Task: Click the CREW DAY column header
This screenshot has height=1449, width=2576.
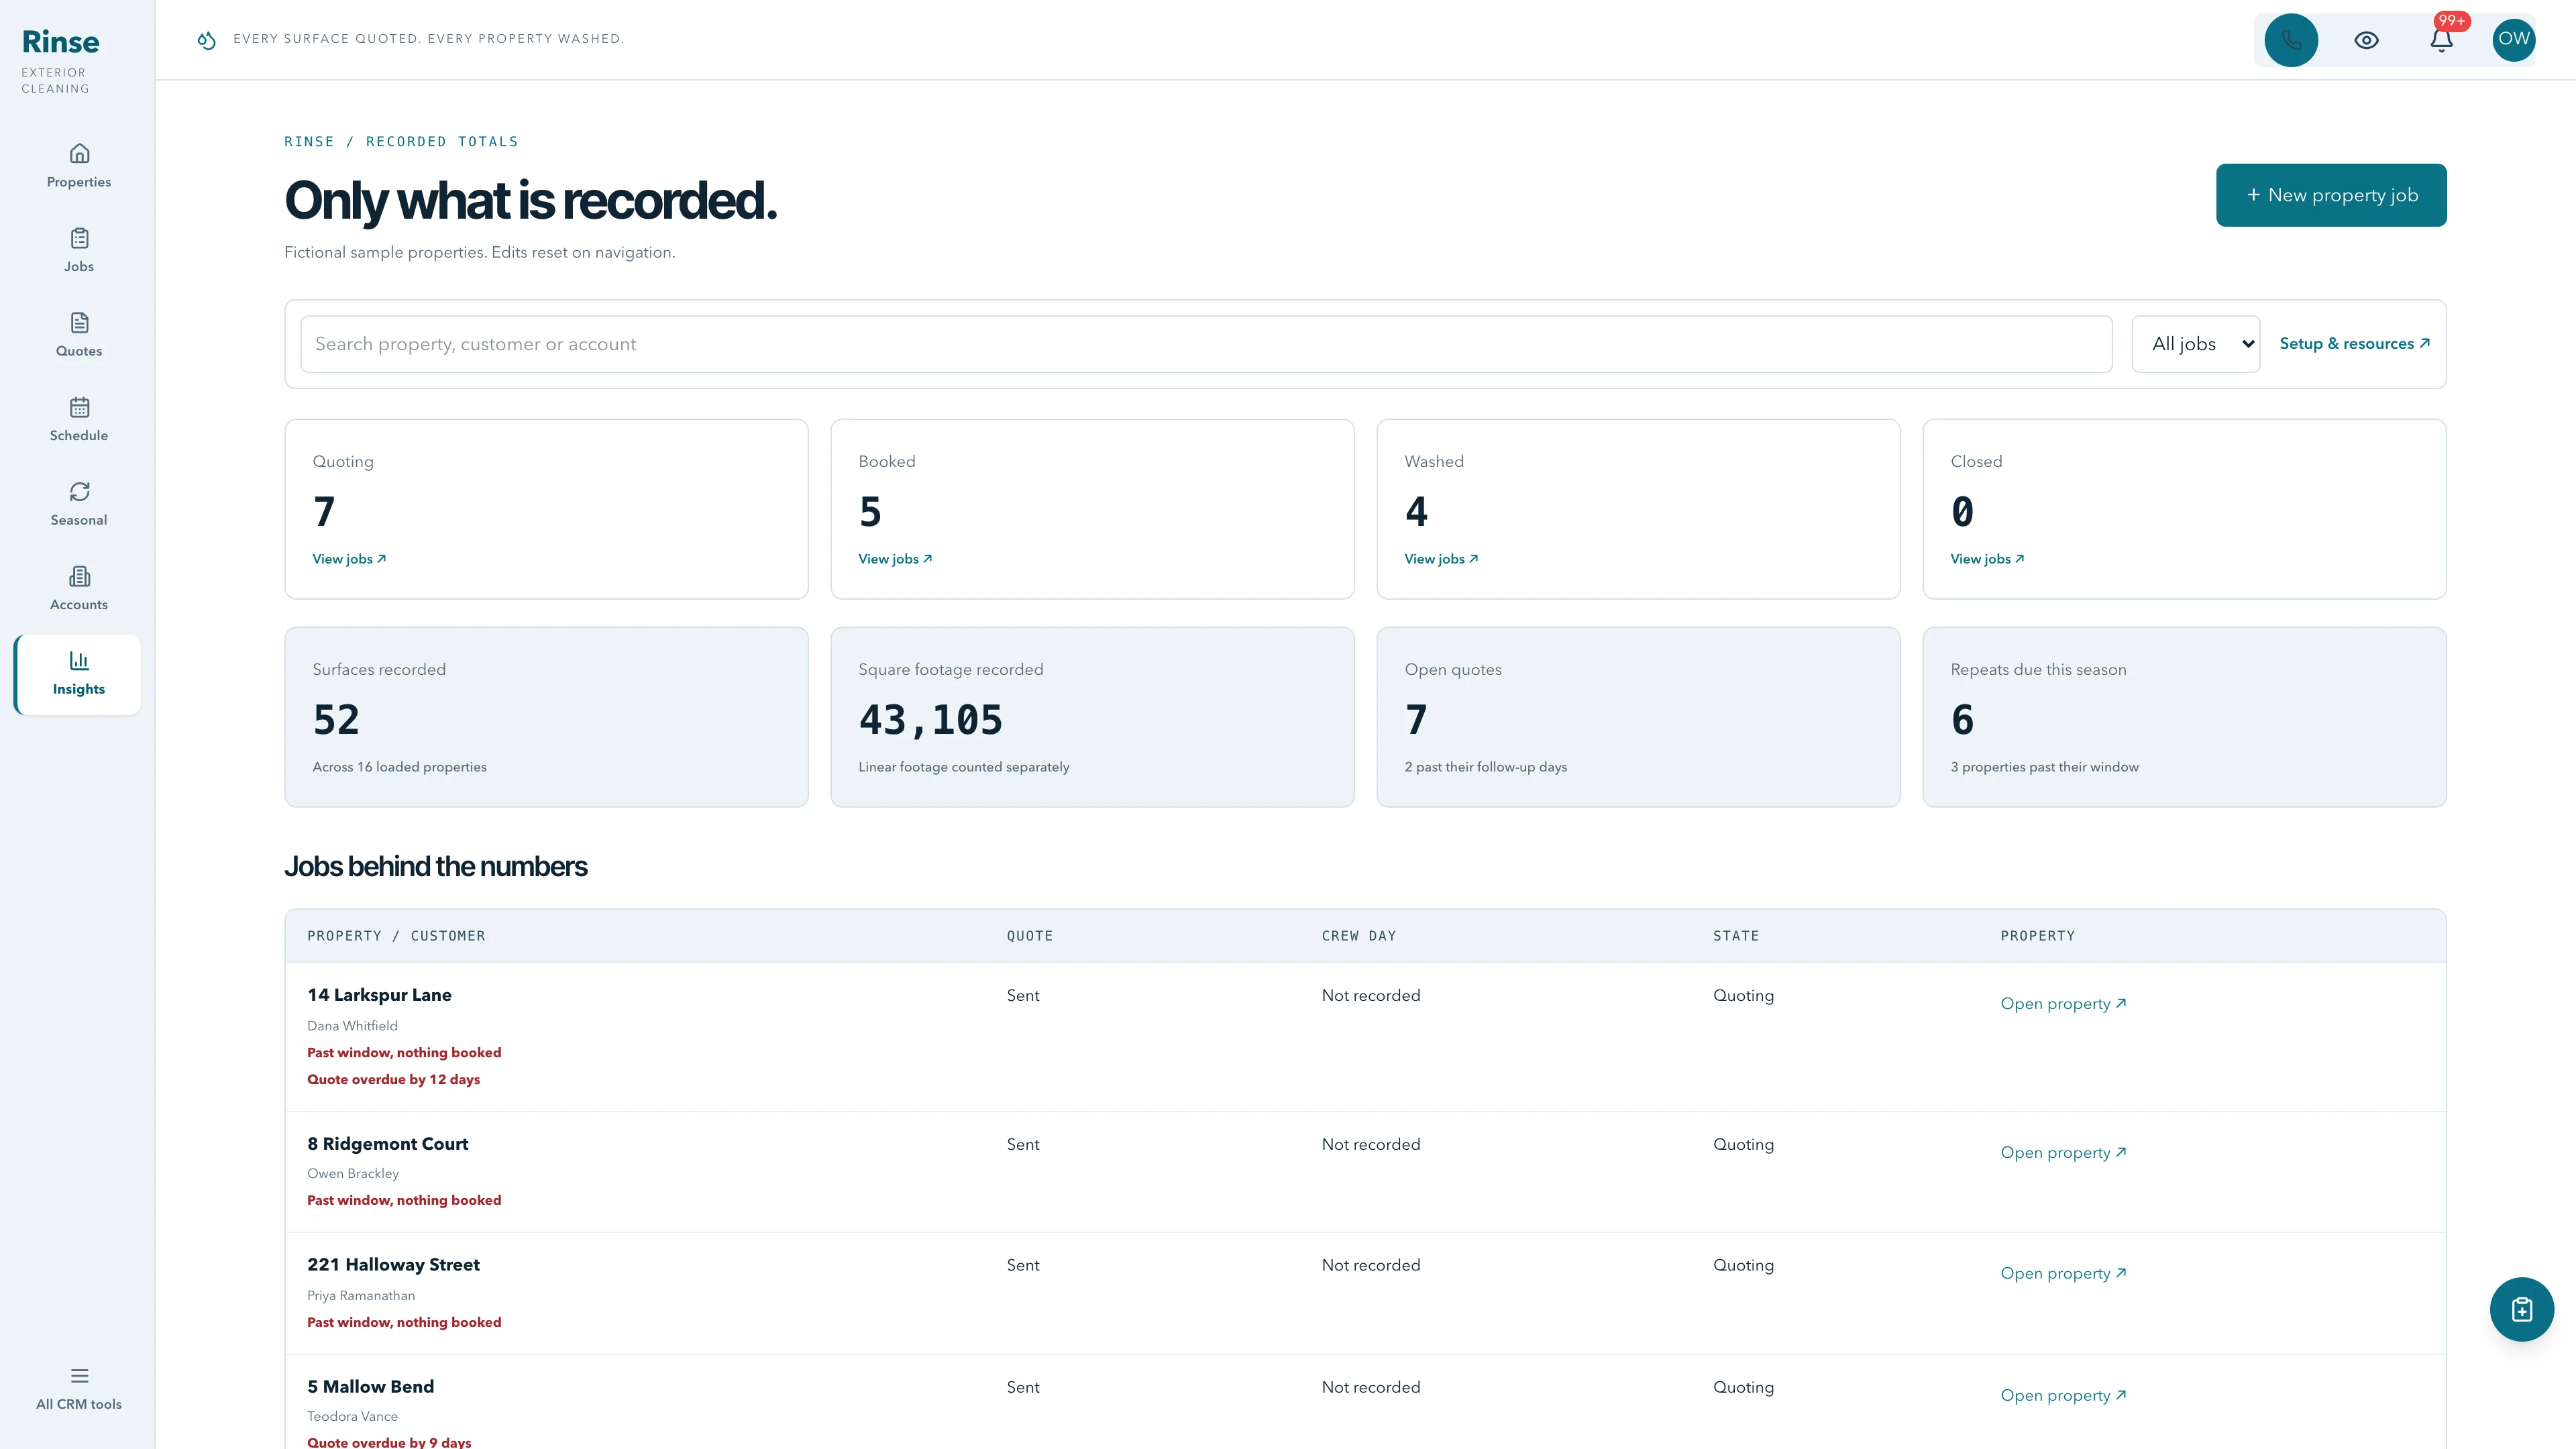Action: pos(1358,936)
